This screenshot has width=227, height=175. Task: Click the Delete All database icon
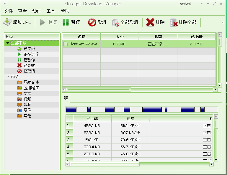(x=174, y=22)
